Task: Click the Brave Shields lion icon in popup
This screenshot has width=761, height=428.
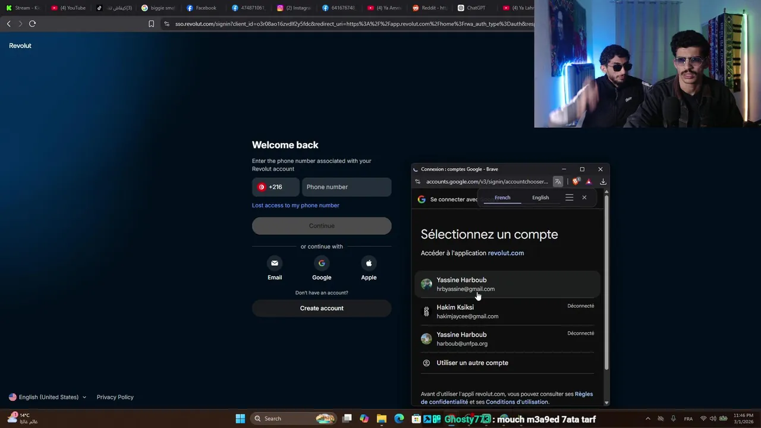Action: click(576, 182)
